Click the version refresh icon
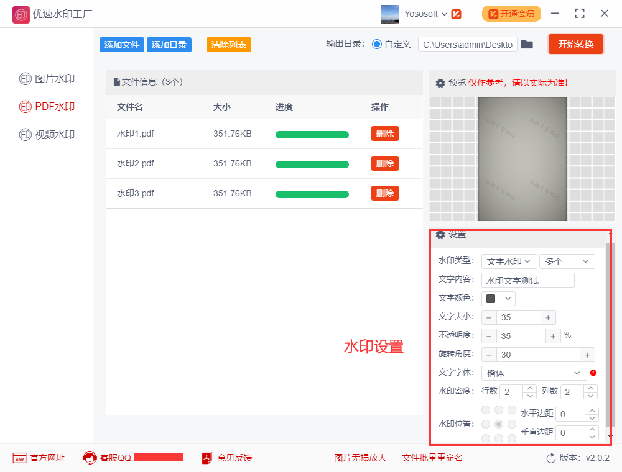 click(551, 458)
